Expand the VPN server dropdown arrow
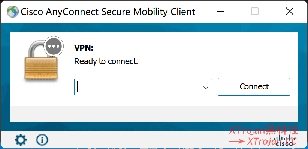The width and height of the screenshot is (308, 149). click(206, 87)
